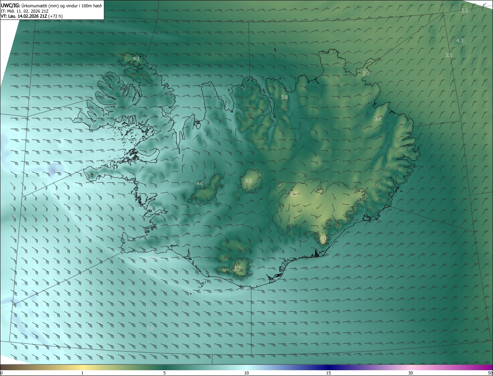The width and height of the screenshot is (493, 376).
Task: Click the 3.0 value on Hofsjökull glacier
Action: click(x=248, y=181)
